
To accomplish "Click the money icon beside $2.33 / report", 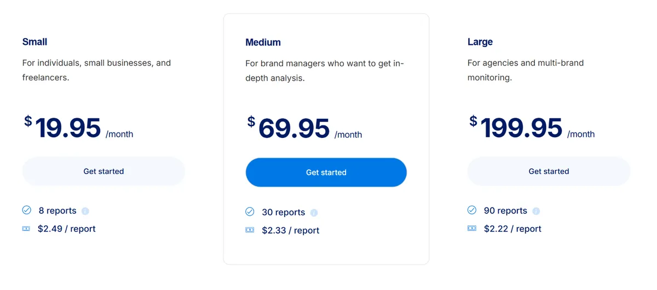I will point(250,230).
